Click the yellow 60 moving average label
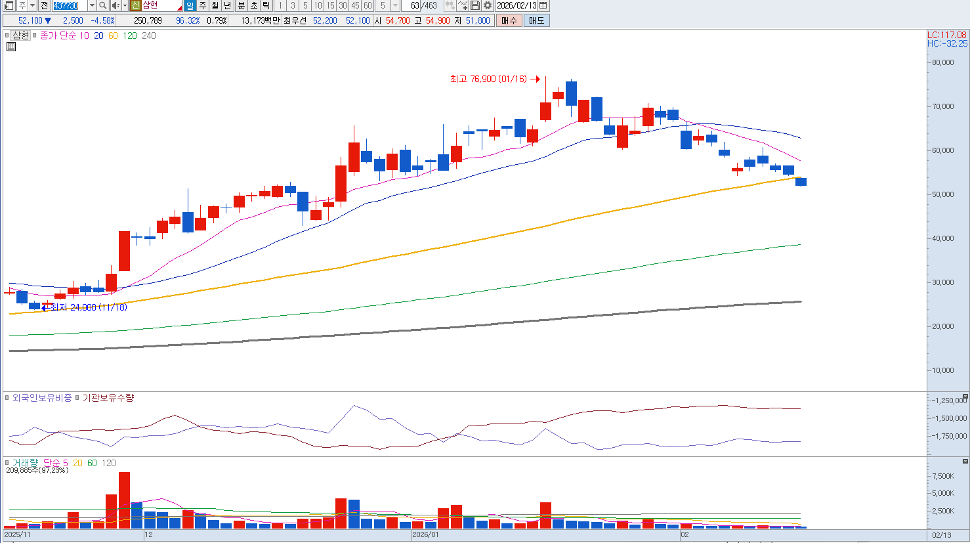The image size is (970, 543). (x=113, y=35)
